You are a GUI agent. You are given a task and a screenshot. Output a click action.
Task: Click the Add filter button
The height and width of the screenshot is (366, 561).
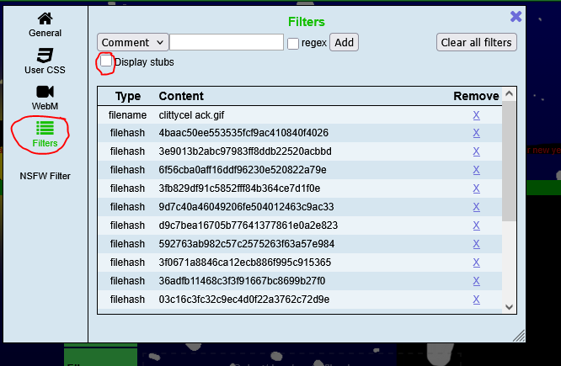(x=344, y=42)
